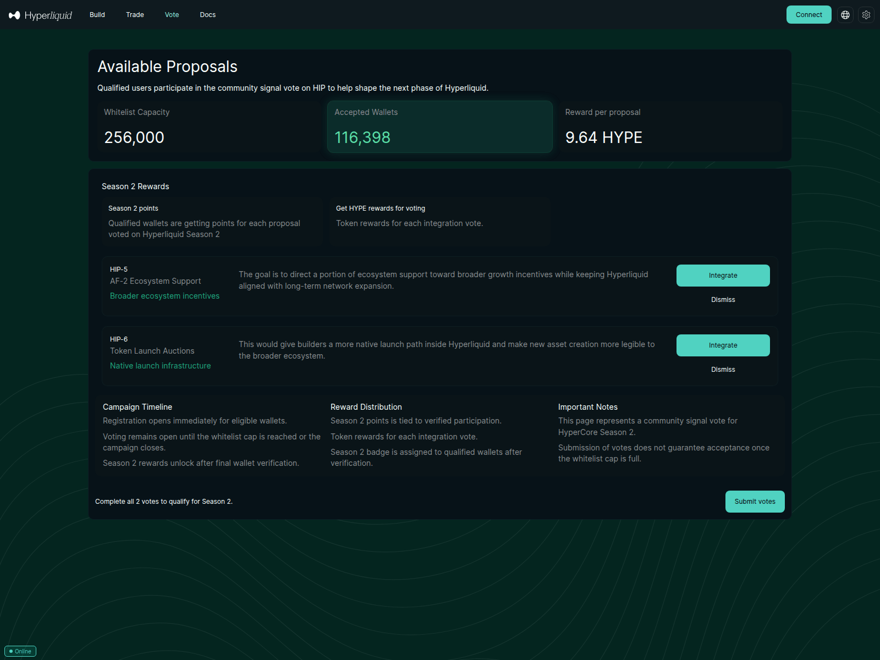Select the Vote tab
This screenshot has width=880, height=660.
pyautogui.click(x=172, y=15)
